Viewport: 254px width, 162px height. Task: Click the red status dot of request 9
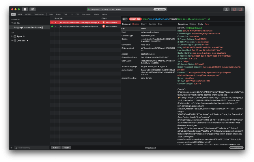point(52,22)
